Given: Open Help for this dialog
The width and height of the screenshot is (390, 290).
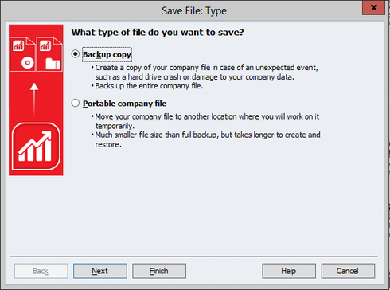Looking at the screenshot, I should [x=289, y=271].
